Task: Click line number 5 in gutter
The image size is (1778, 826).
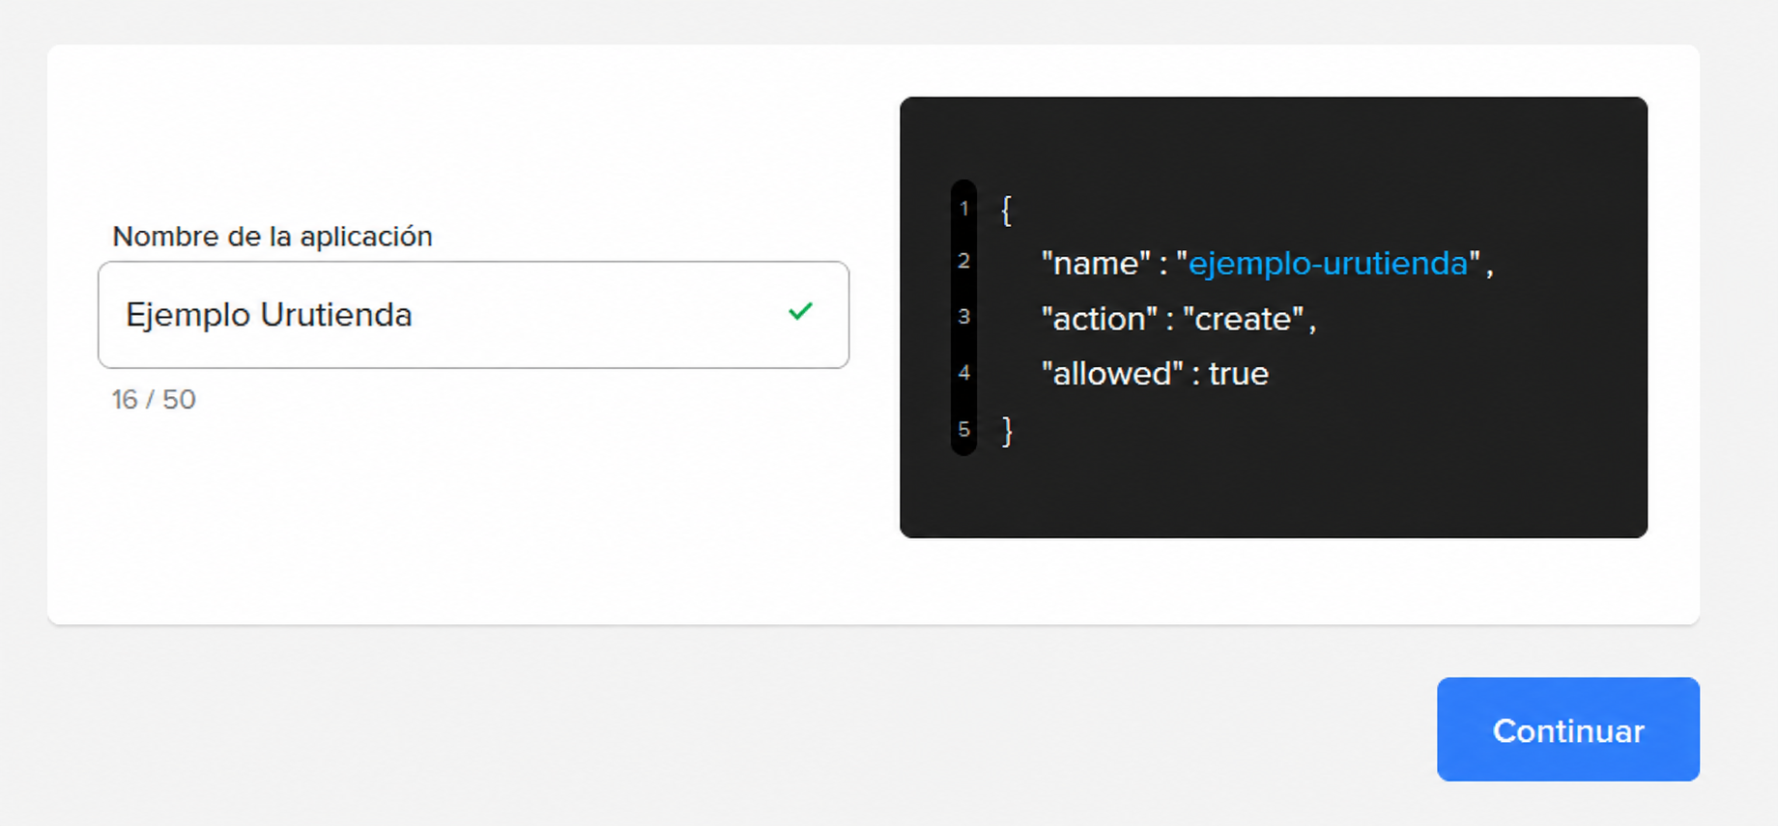Action: [x=963, y=429]
